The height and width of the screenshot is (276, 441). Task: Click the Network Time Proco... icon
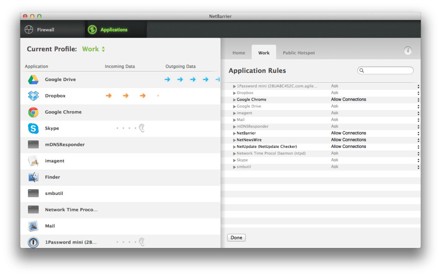pos(33,210)
